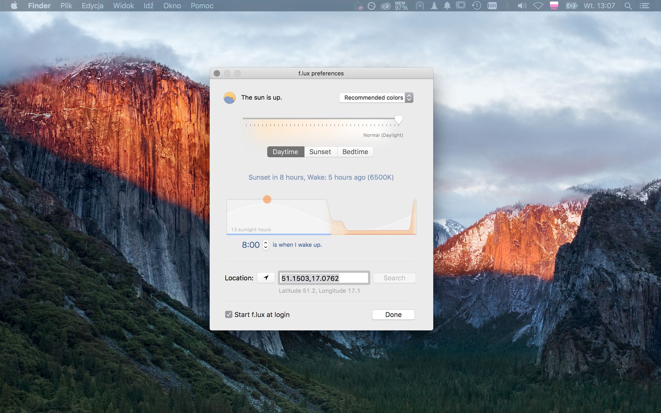Click the Search location button
This screenshot has width=661, height=413.
pos(394,278)
